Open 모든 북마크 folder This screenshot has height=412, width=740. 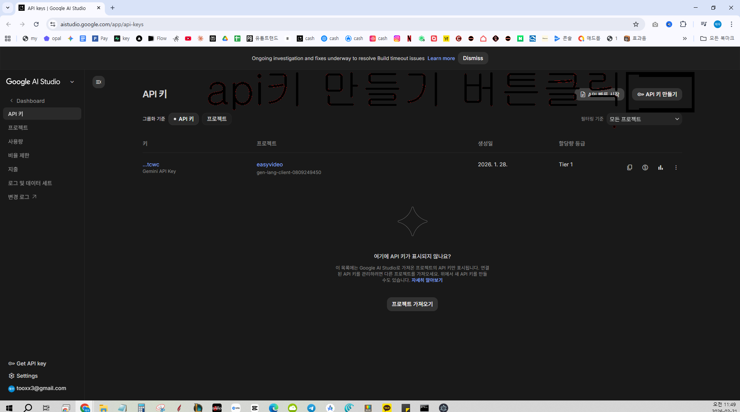(x=717, y=39)
